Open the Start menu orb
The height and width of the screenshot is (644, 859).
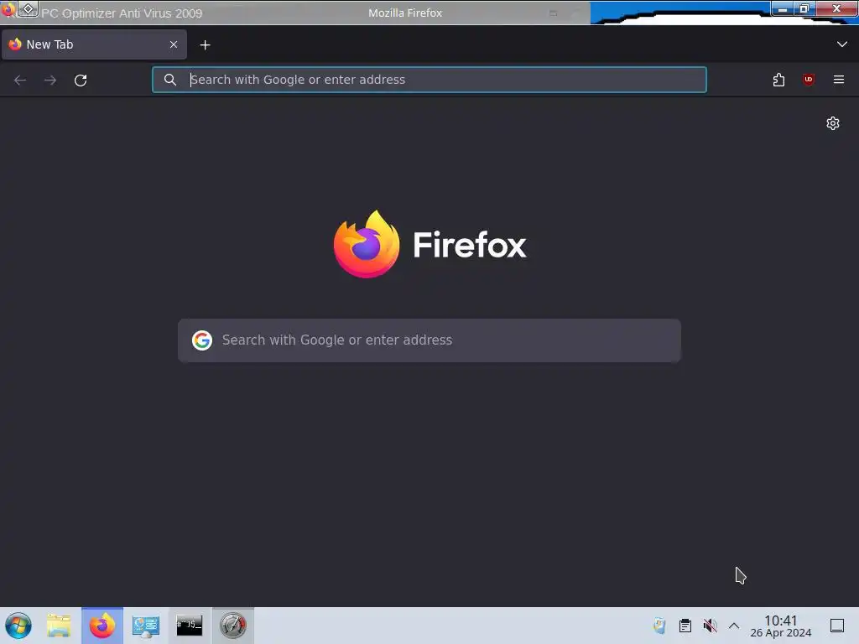[x=18, y=626]
